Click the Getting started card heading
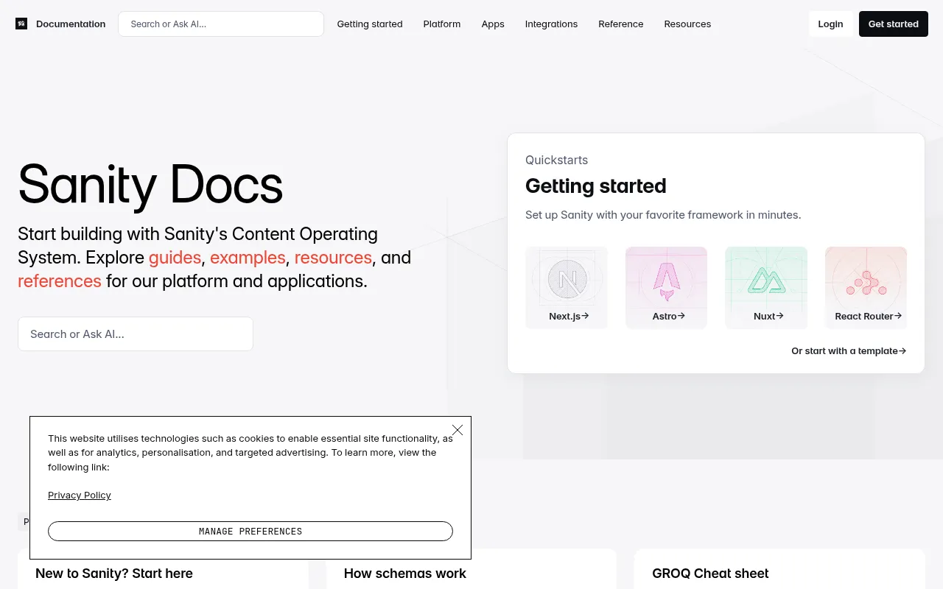Viewport: 943px width, 589px height. [596, 186]
